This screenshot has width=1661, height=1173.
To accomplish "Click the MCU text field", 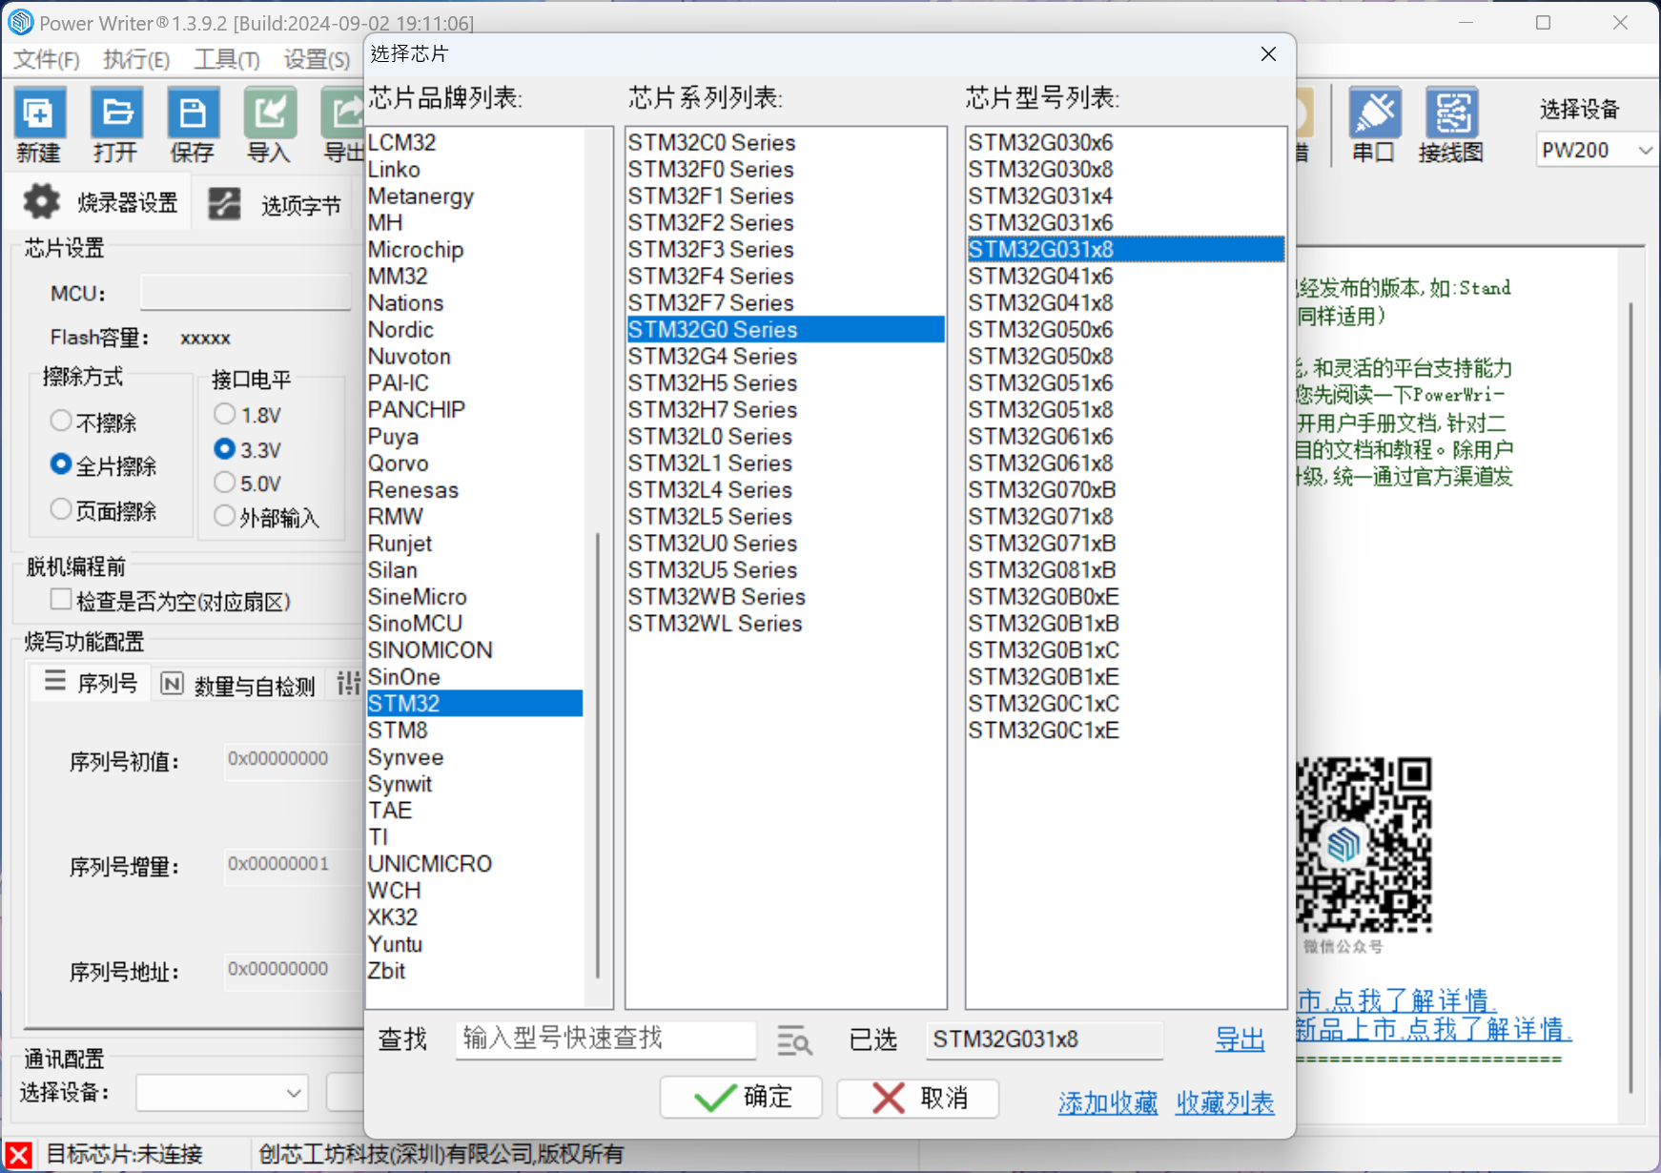I will tap(246, 292).
